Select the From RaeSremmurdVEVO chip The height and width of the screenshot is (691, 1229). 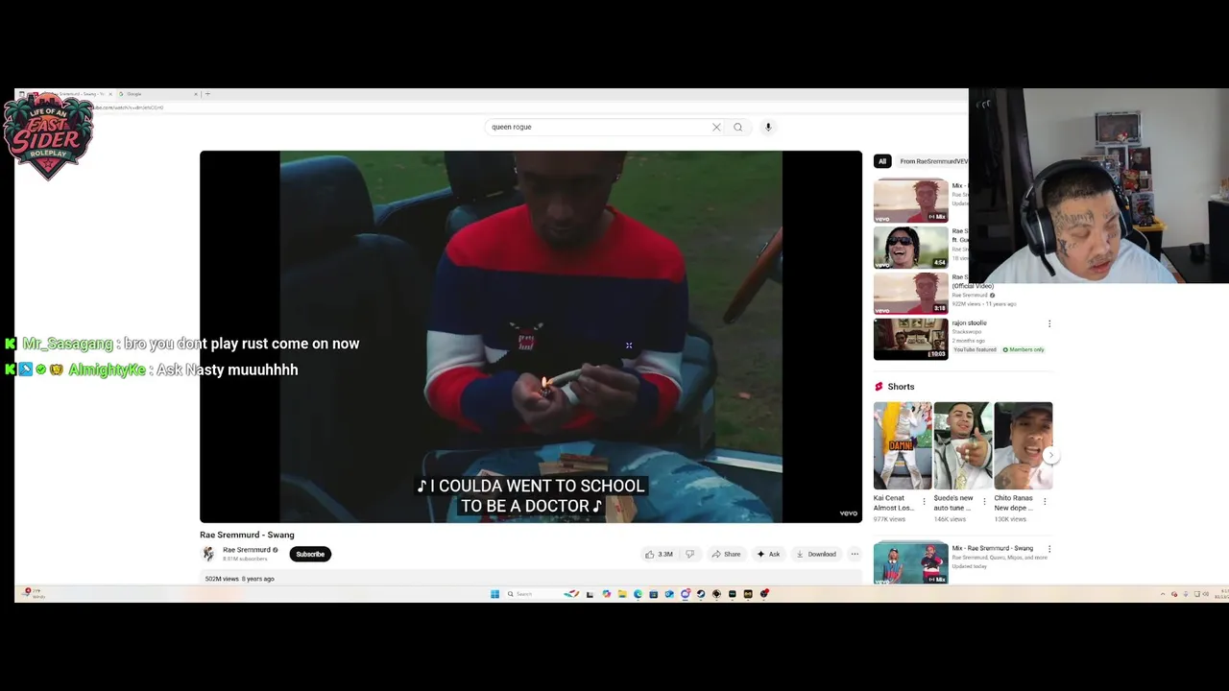[933, 161]
